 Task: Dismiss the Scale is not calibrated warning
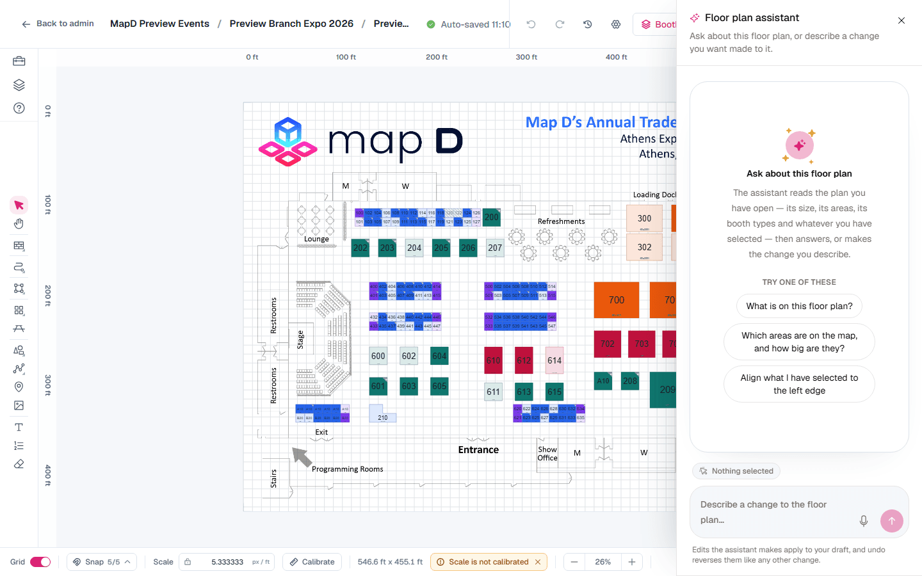click(538, 562)
